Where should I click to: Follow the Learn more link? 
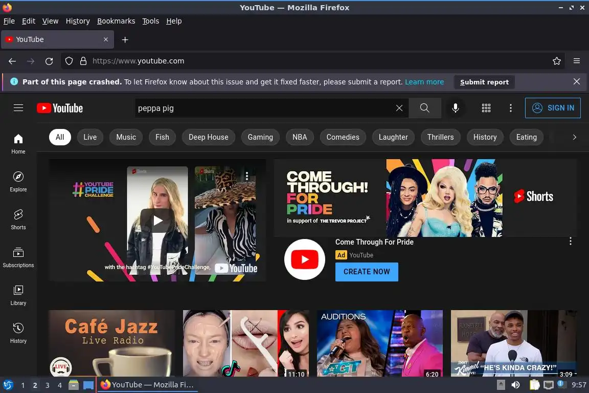[x=424, y=82]
